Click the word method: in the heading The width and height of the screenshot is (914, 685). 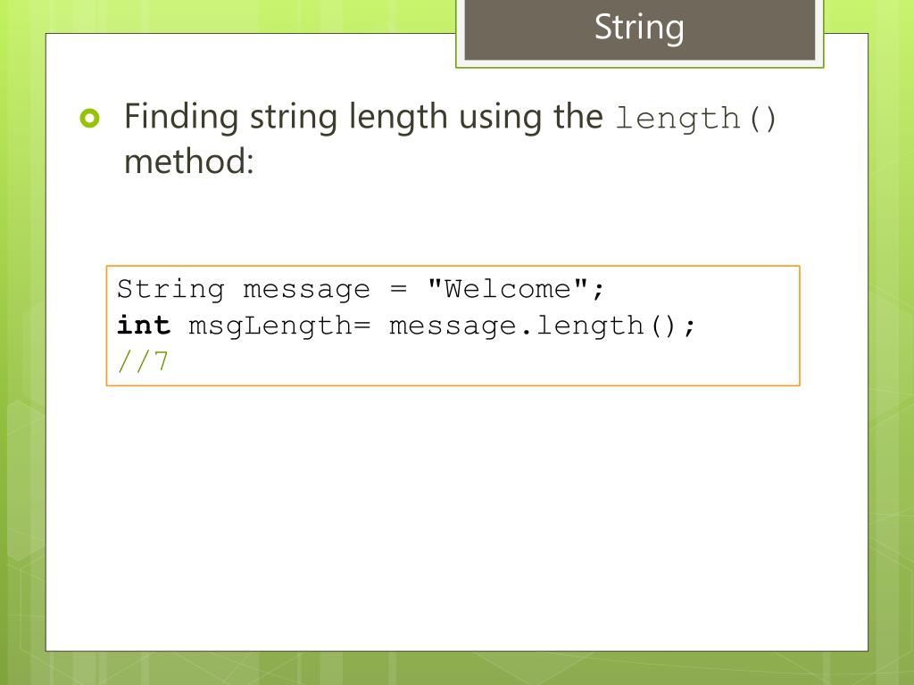[189, 161]
